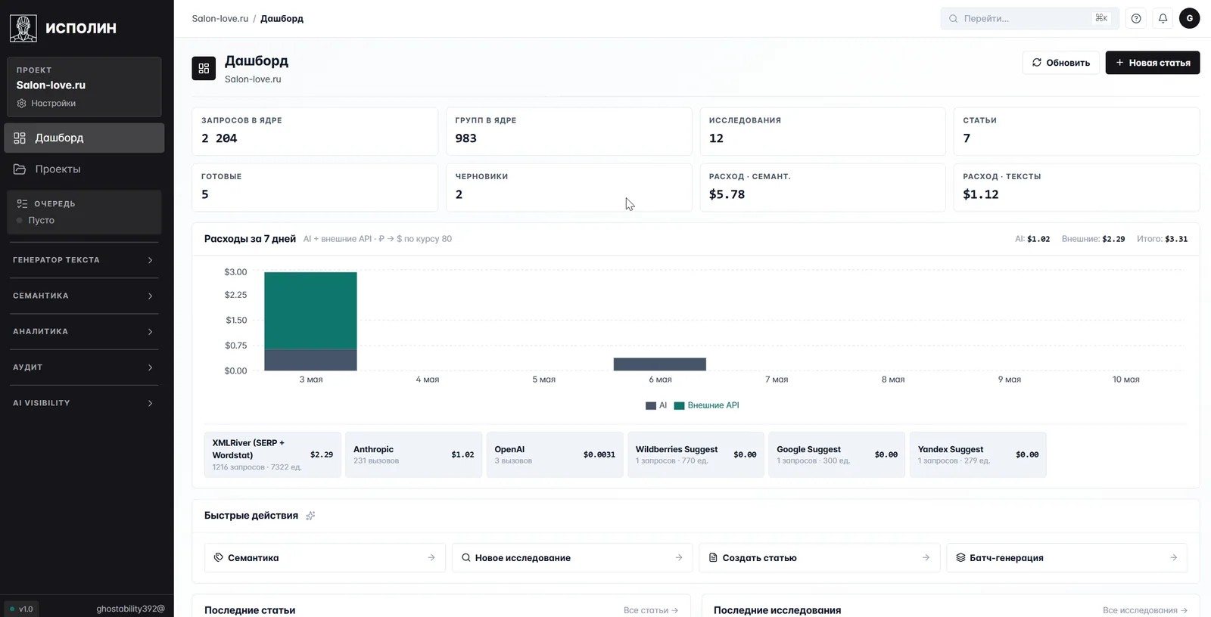Click the Очередь queue icon

pyautogui.click(x=22, y=203)
